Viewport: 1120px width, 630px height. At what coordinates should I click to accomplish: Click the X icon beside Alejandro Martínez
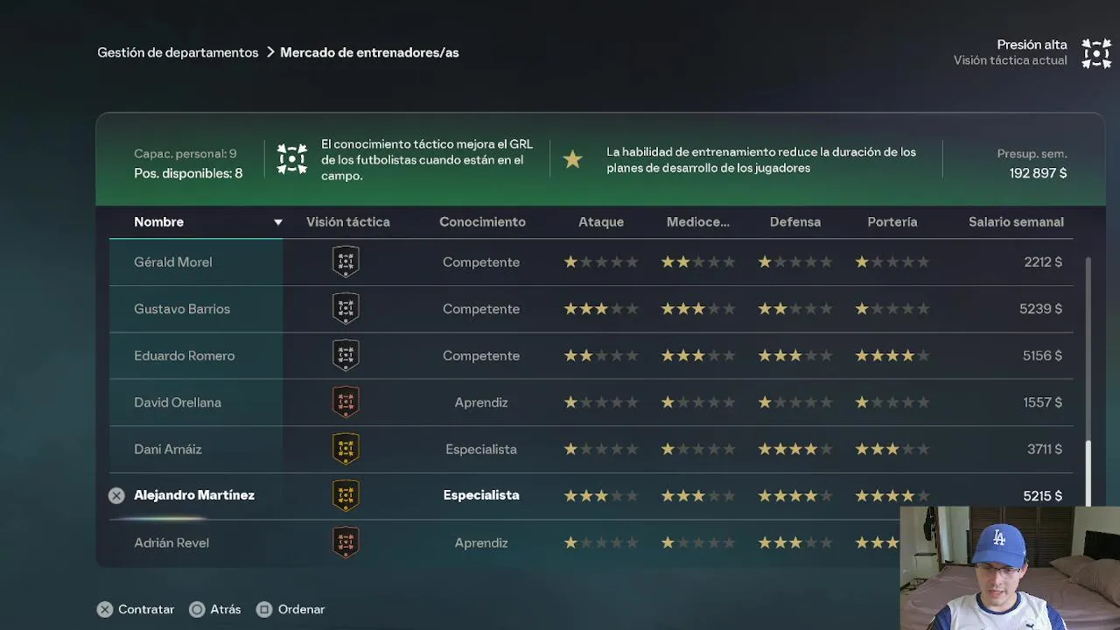coord(116,495)
